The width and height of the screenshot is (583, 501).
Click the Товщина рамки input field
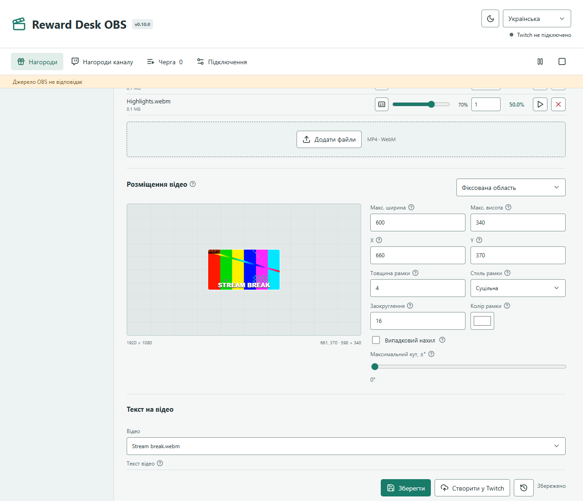coord(418,288)
